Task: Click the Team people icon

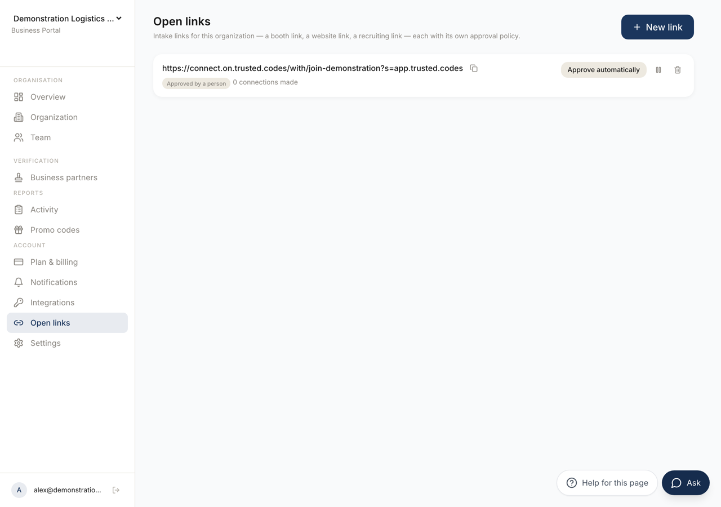Action: tap(19, 137)
